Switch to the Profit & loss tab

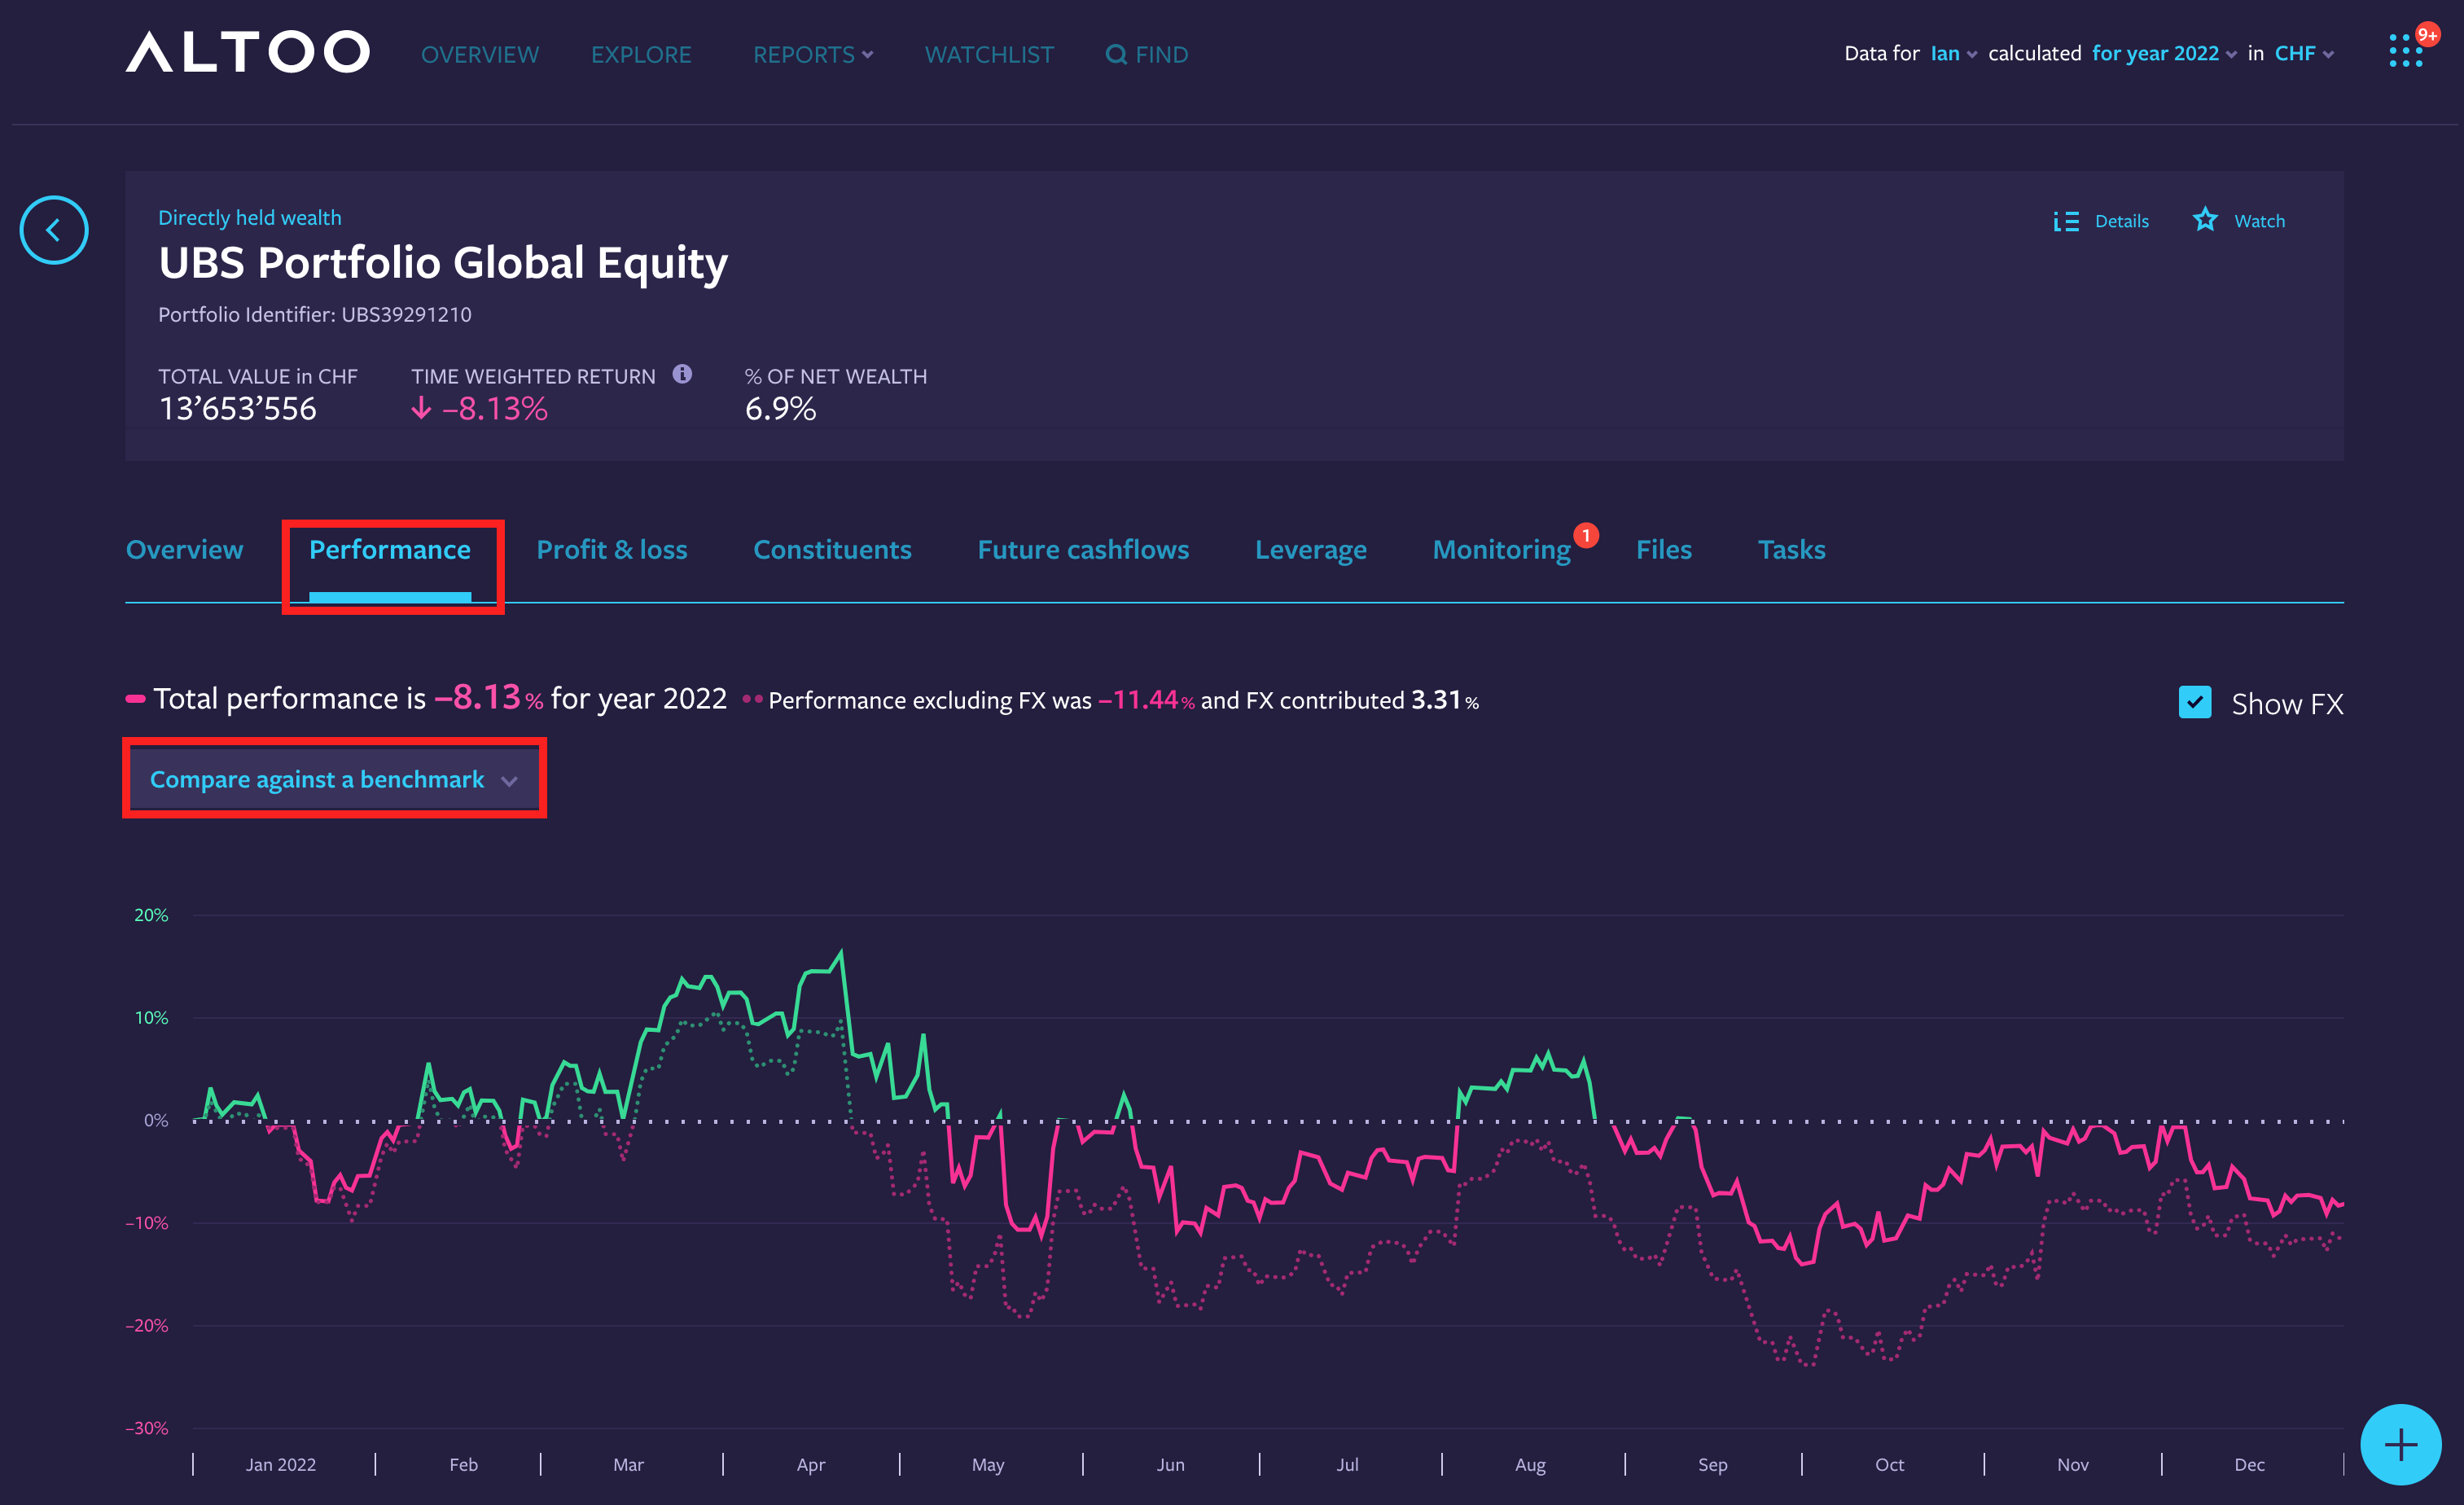(x=611, y=550)
